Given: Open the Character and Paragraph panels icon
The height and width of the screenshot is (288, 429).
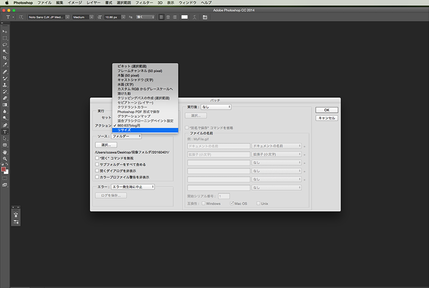Looking at the screenshot, I should pyautogui.click(x=205, y=17).
